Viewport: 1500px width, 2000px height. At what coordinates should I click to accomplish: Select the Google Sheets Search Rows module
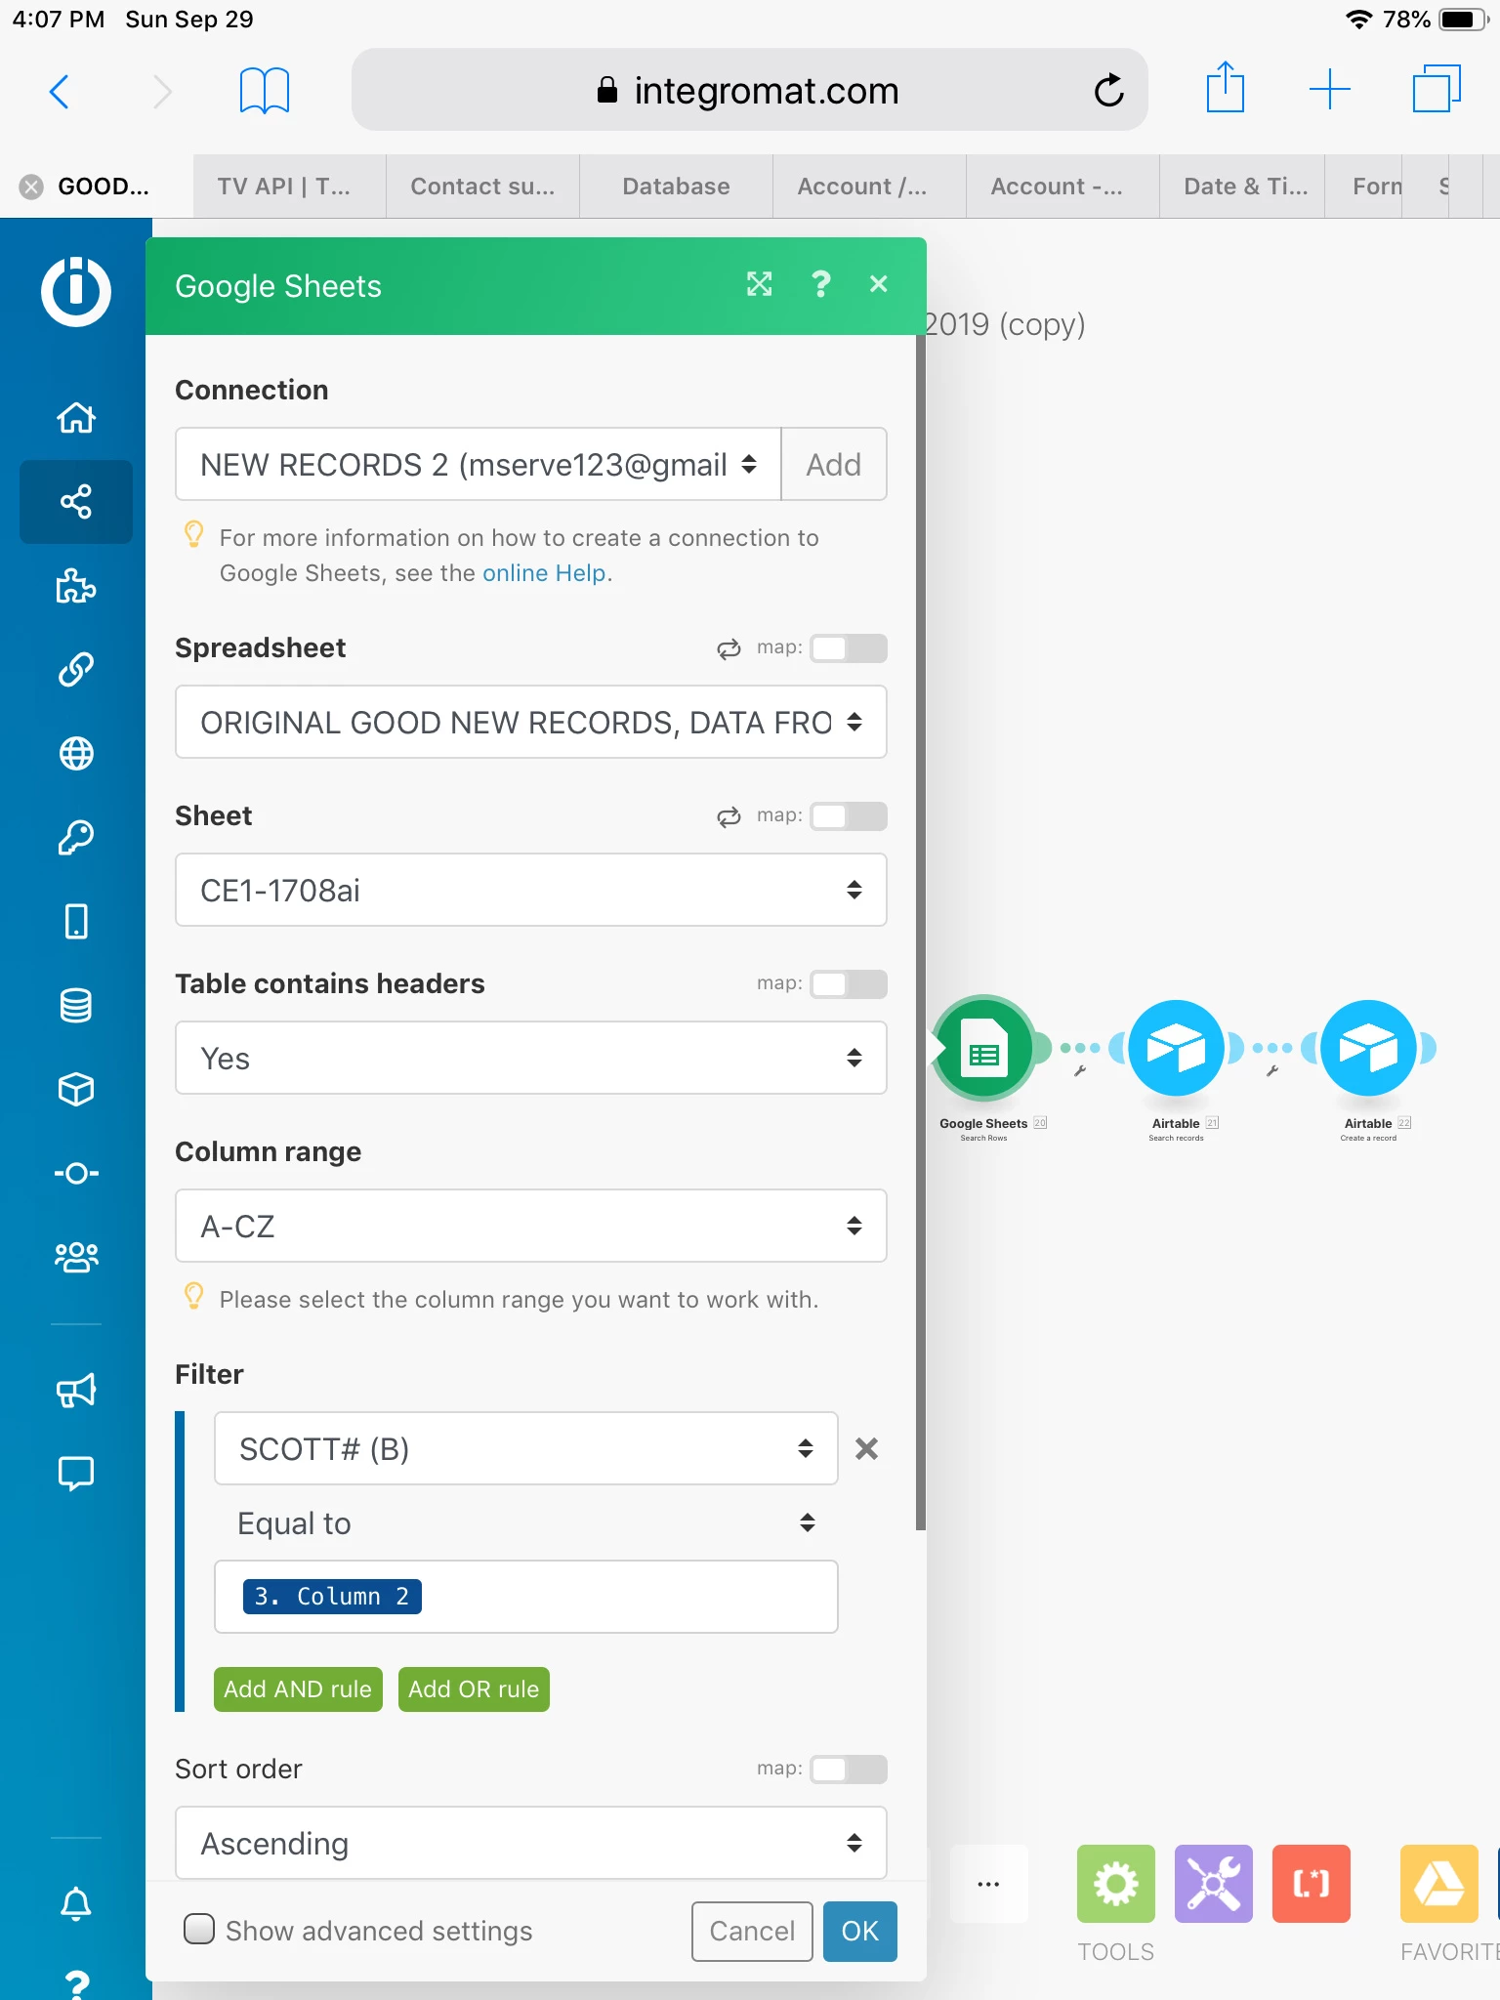point(984,1049)
